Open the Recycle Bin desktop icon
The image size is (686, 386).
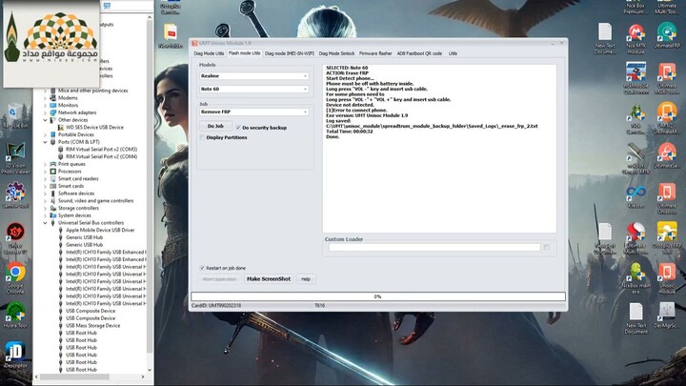click(x=15, y=115)
